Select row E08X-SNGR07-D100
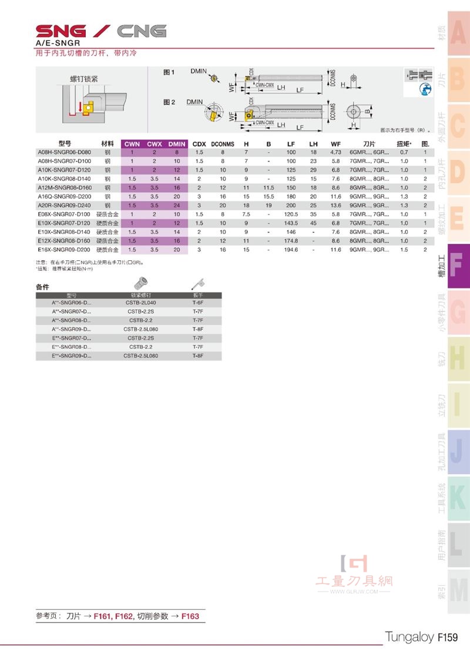Viewport: 470px width, 658px height. pyautogui.click(x=234, y=214)
